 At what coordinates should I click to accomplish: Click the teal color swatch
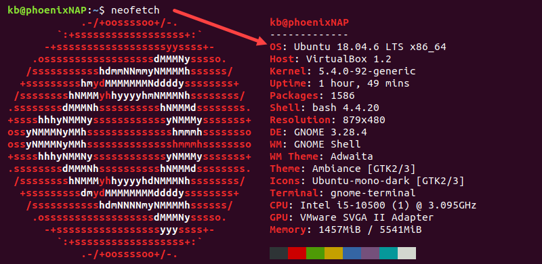[x=388, y=253]
